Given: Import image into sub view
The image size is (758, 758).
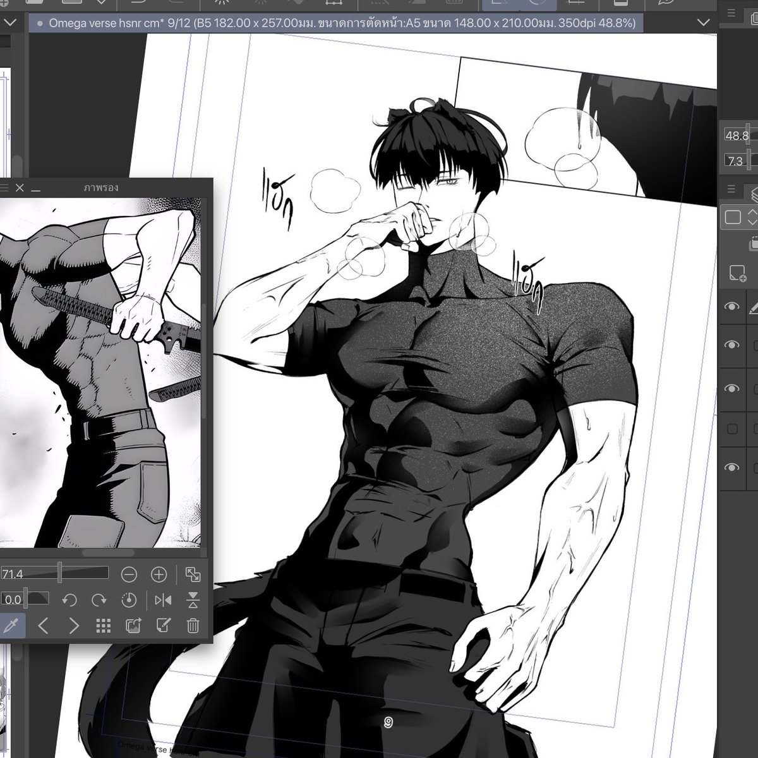Looking at the screenshot, I should click(x=133, y=626).
